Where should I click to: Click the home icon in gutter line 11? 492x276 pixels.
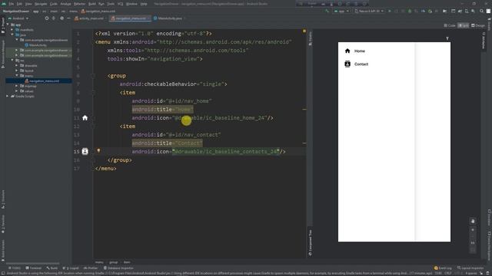85,118
